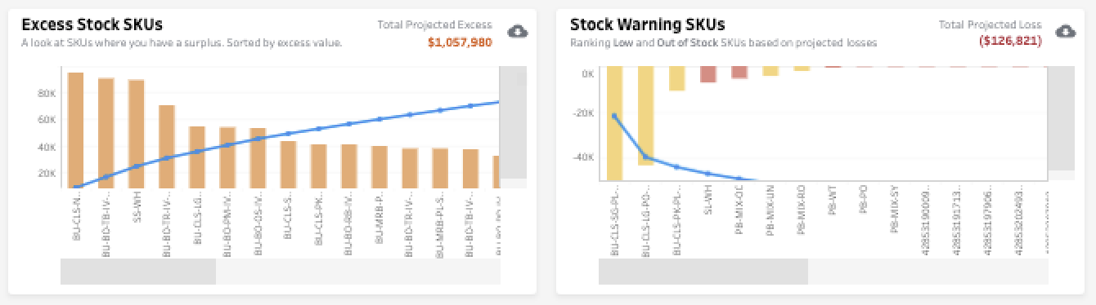Click the Stock Warning vertical scrollbar thumb
Viewport: 1096px width, 305px height.
[1061, 118]
